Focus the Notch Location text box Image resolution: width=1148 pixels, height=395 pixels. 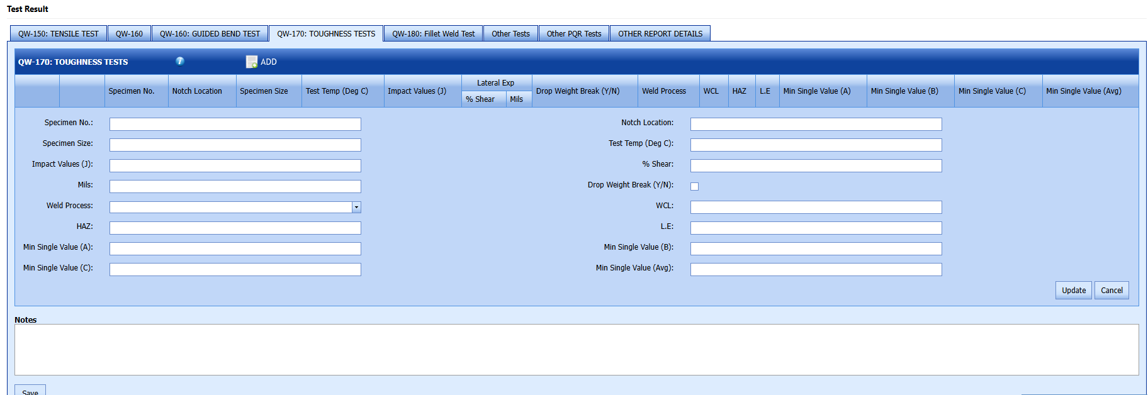pos(816,125)
